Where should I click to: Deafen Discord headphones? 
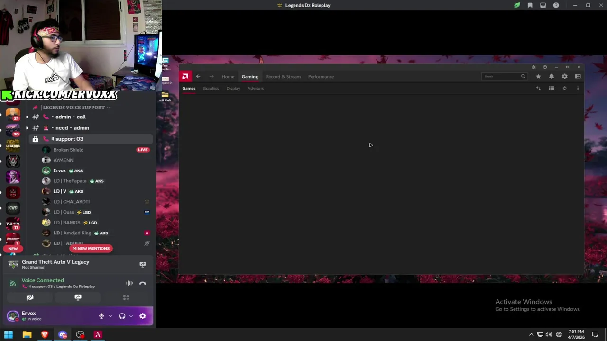pos(122,316)
